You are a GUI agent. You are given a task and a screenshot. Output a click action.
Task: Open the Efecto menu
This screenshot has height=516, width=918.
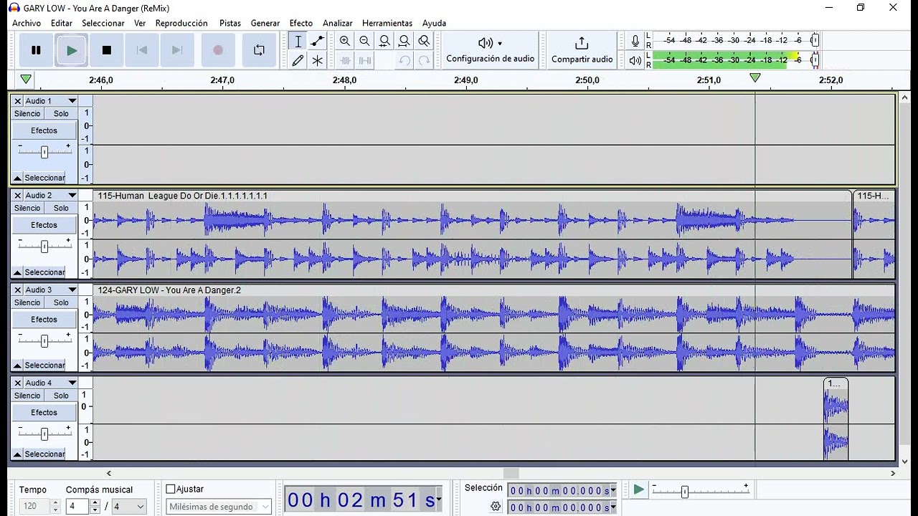click(301, 23)
